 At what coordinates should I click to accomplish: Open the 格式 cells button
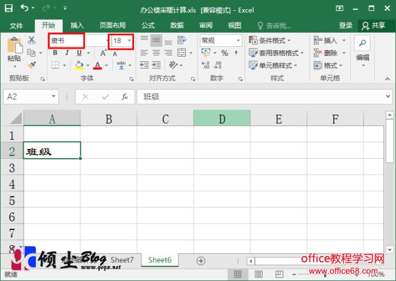coord(328,66)
